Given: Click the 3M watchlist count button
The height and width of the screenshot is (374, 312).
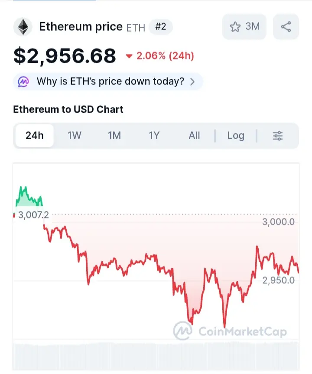Looking at the screenshot, I should coord(244,27).
